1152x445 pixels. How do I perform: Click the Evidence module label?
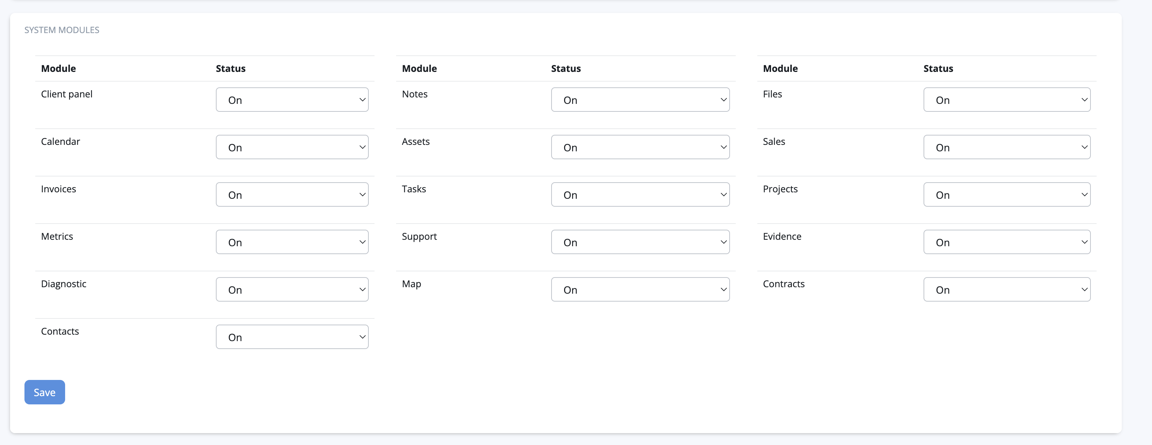click(782, 237)
